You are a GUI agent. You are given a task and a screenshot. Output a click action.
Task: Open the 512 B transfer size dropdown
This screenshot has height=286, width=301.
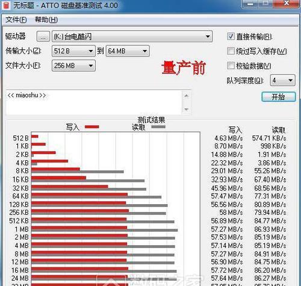click(73, 51)
